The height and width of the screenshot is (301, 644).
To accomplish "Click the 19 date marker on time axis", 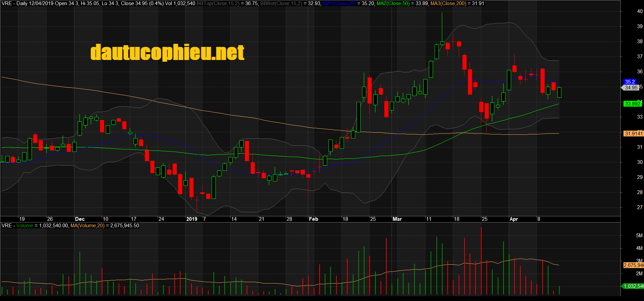I will pos(22,219).
